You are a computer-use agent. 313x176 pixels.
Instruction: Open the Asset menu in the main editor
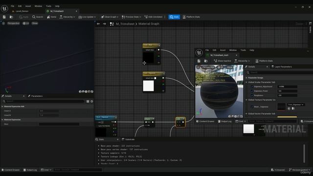click(28, 6)
